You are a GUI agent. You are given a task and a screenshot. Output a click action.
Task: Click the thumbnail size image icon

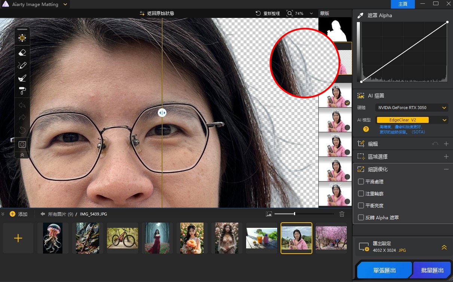point(269,214)
